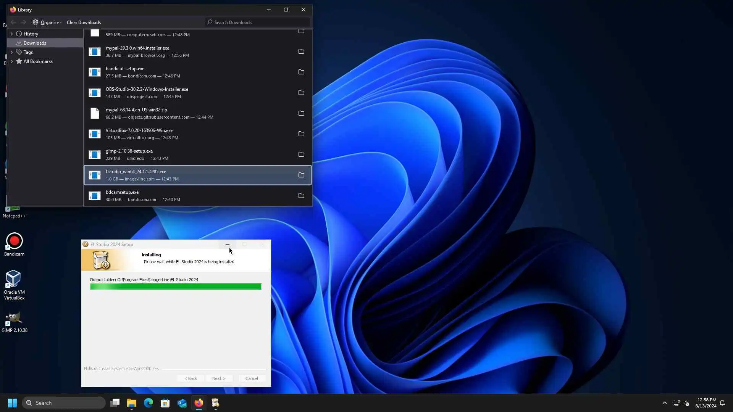Click folder icon next to VirtualBox-7.0.20 download
This screenshot has height=412, width=733.
click(301, 134)
